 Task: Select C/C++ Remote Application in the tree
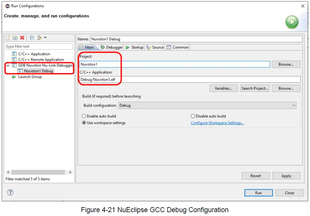pos(41,59)
